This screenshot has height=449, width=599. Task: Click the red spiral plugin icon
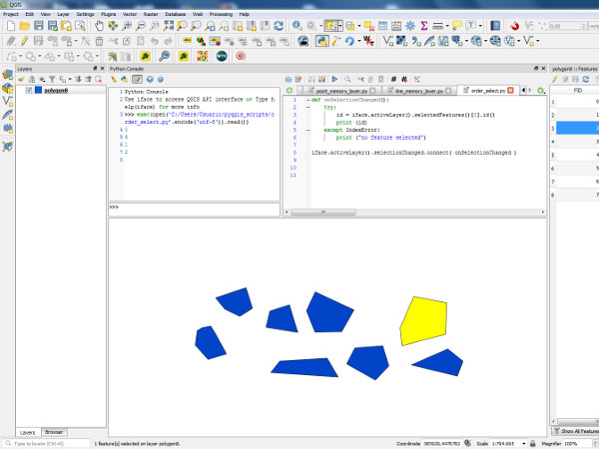click(241, 56)
